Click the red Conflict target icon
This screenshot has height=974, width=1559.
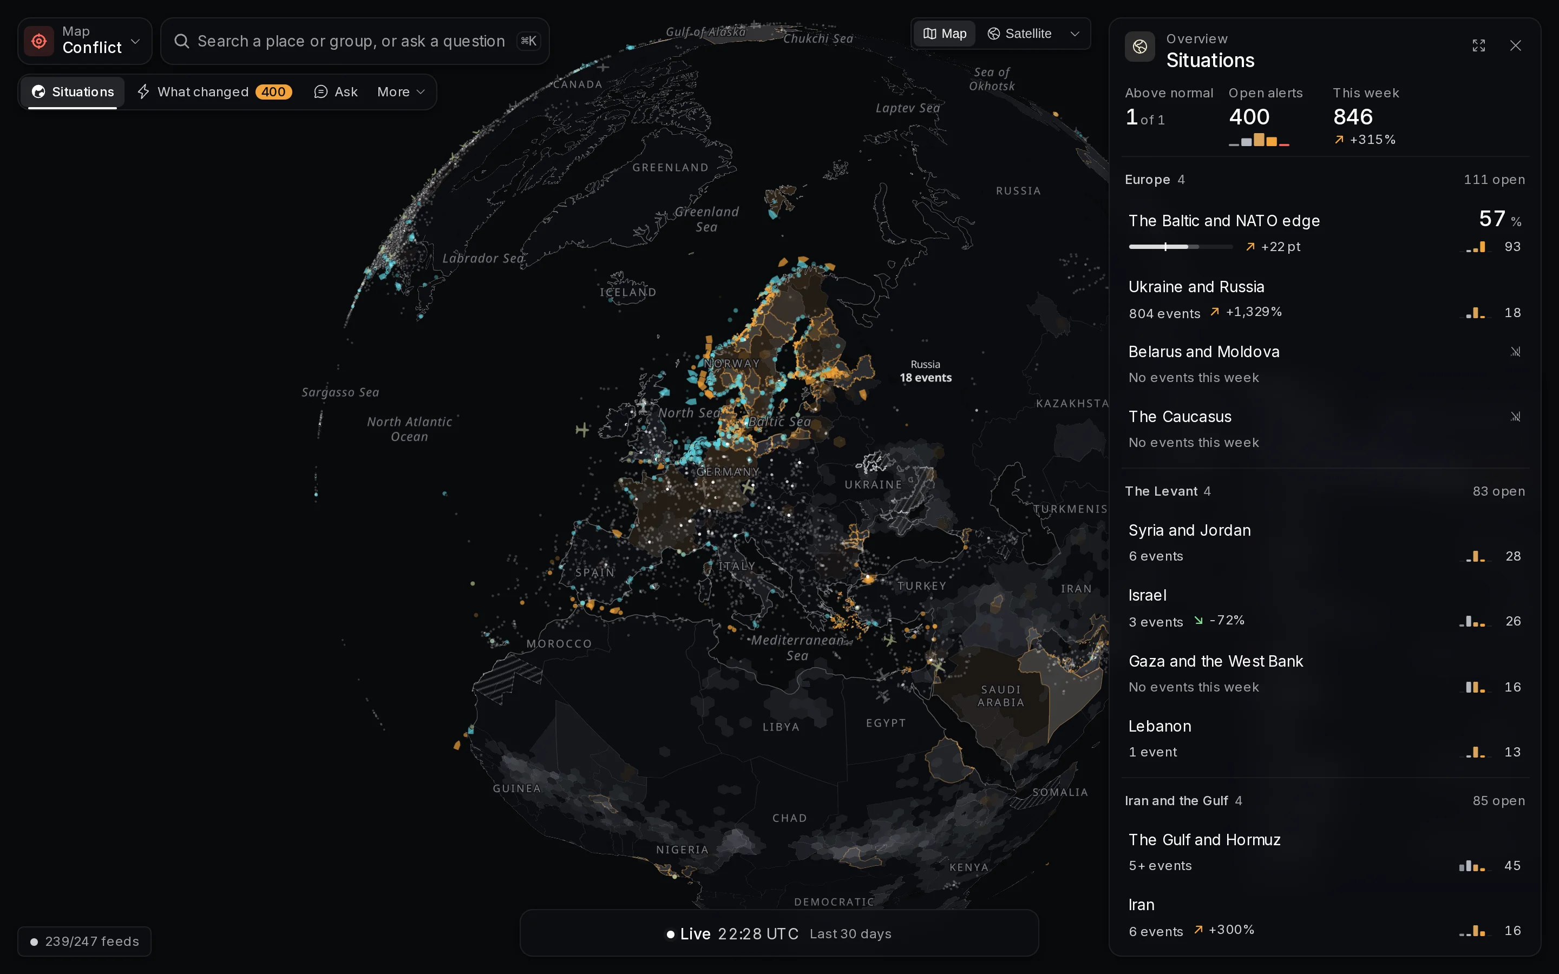click(x=38, y=41)
